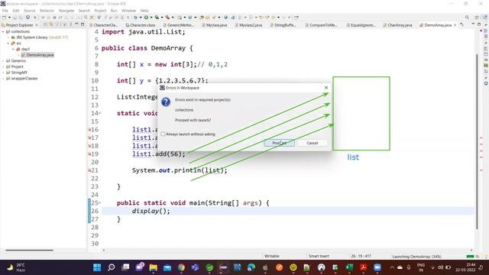Open the Search menu
Image resolution: width=489 pixels, height=275 pixels.
(84, 11)
